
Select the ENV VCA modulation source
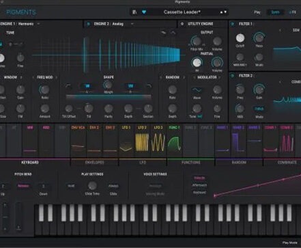click(x=78, y=140)
